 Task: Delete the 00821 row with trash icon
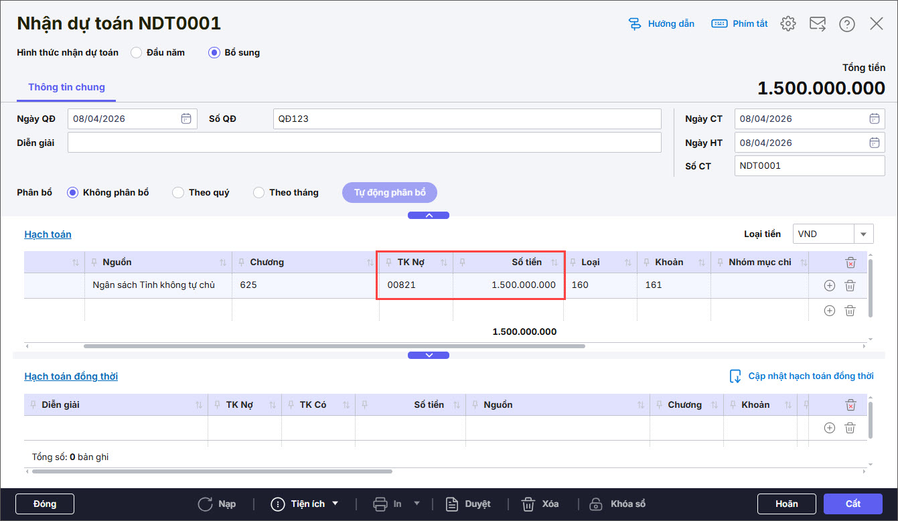point(850,285)
